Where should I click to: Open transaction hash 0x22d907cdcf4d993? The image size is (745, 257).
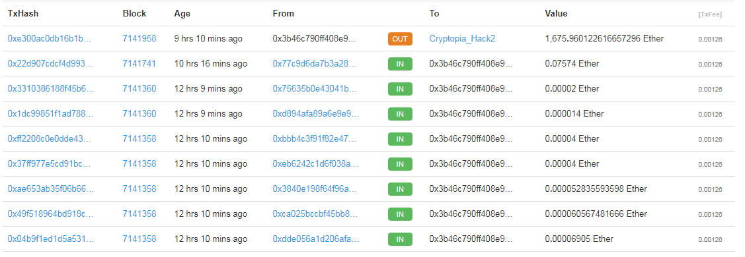[50, 64]
